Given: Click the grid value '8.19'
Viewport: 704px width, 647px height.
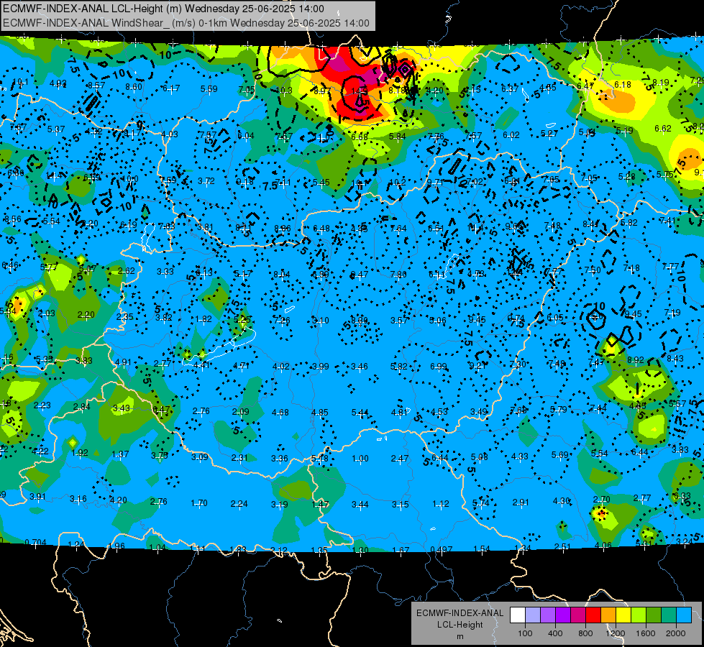Looking at the screenshot, I should [661, 83].
